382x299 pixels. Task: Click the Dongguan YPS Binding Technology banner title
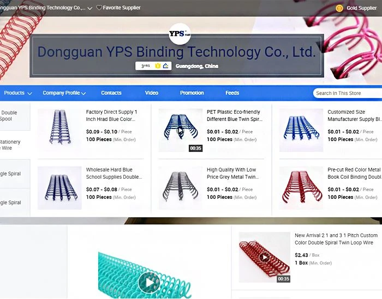[177, 52]
